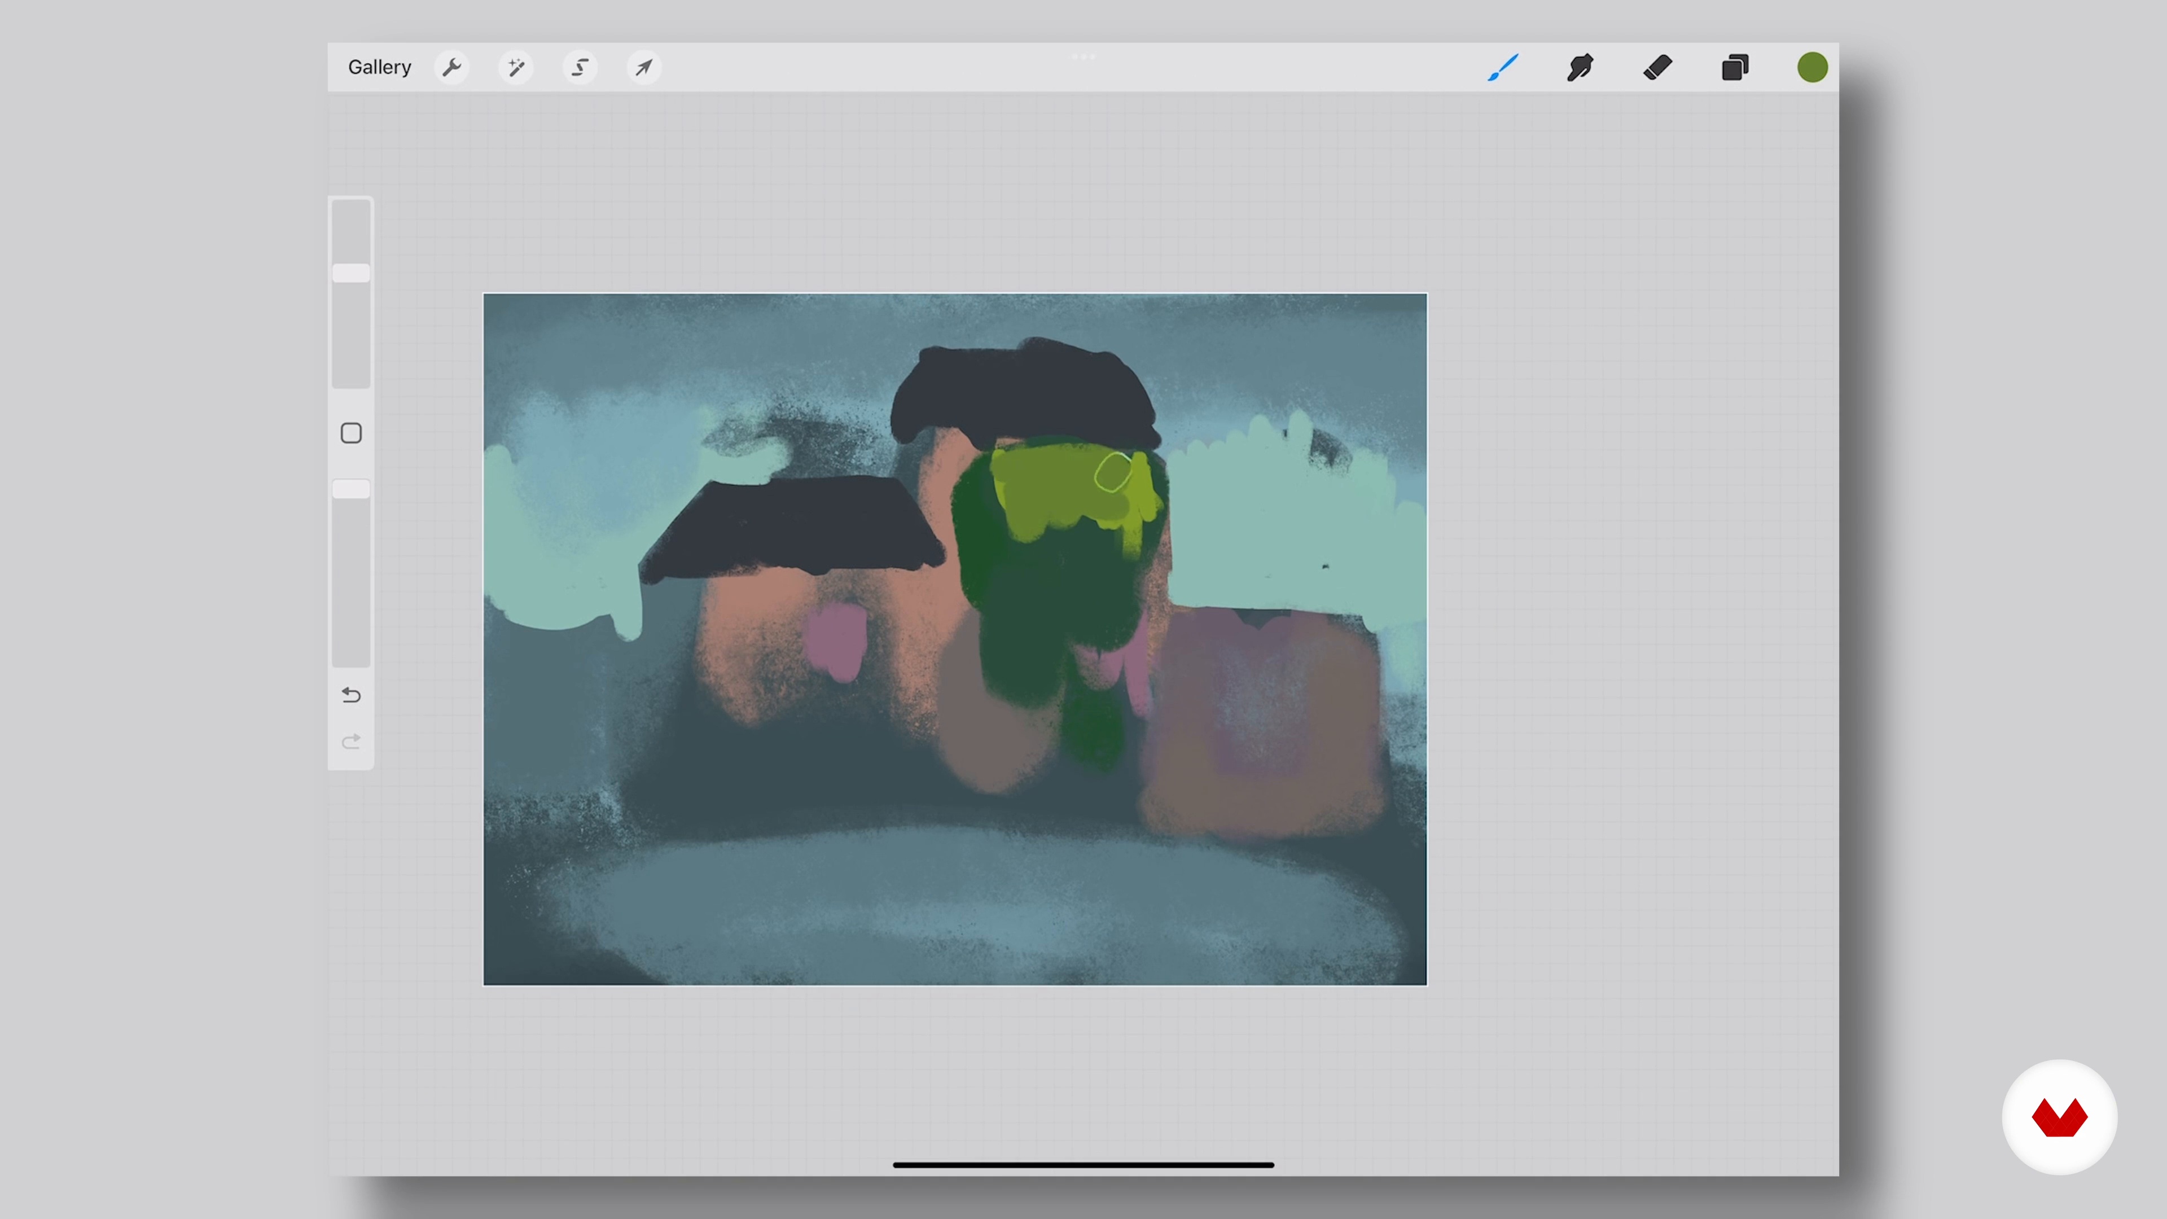Tap the square Modify button in sidebar
This screenshot has width=2167, height=1219.
point(351,433)
